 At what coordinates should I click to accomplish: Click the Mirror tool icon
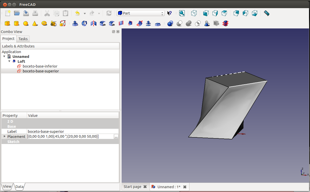[94, 24]
